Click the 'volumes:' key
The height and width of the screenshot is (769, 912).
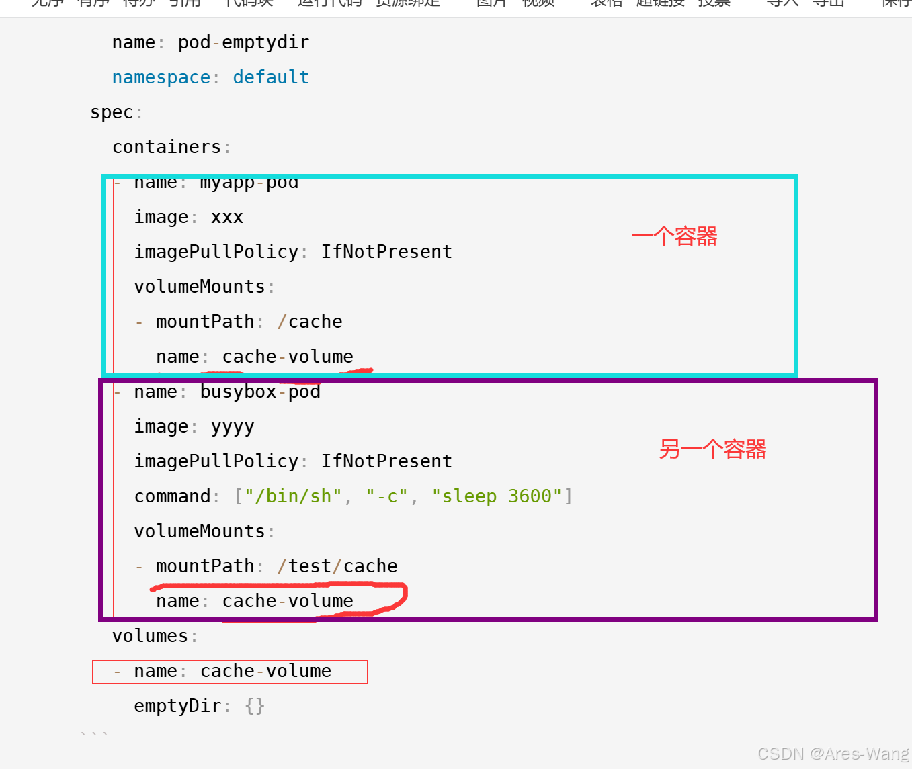[x=155, y=637]
